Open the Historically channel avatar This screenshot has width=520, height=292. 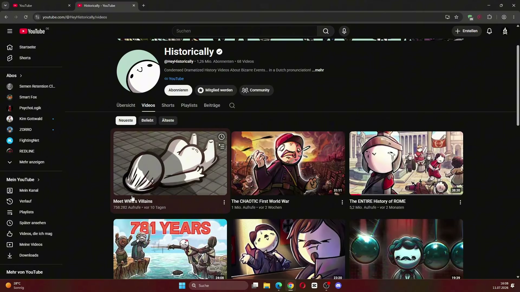point(138,71)
